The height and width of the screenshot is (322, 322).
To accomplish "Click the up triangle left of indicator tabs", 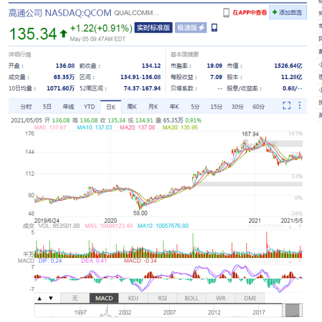I will [40, 298].
